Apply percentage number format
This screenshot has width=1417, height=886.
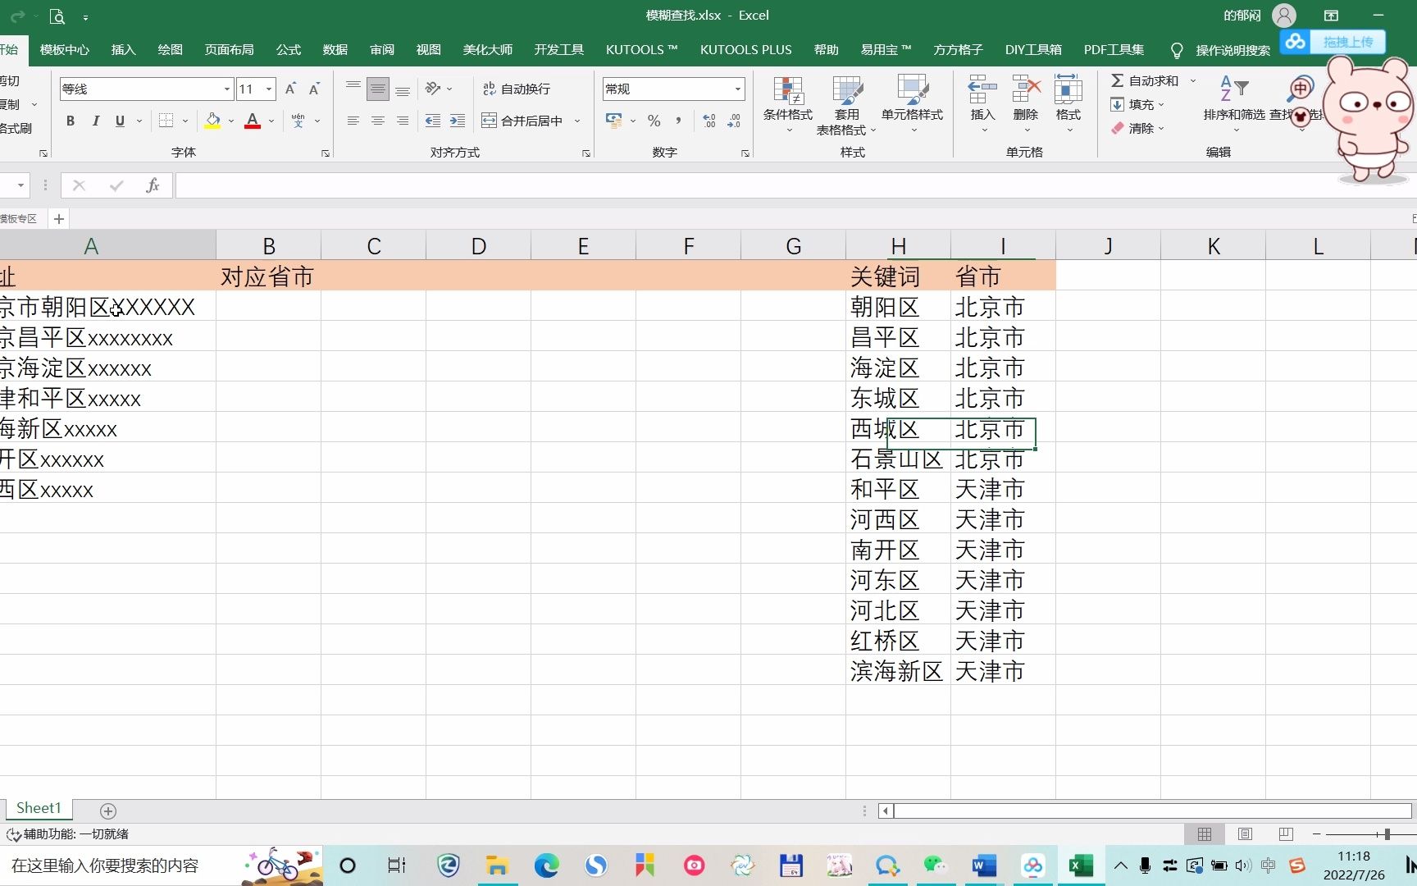(x=654, y=121)
